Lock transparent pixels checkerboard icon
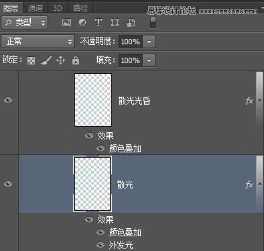The image size is (264, 251). pos(31,60)
